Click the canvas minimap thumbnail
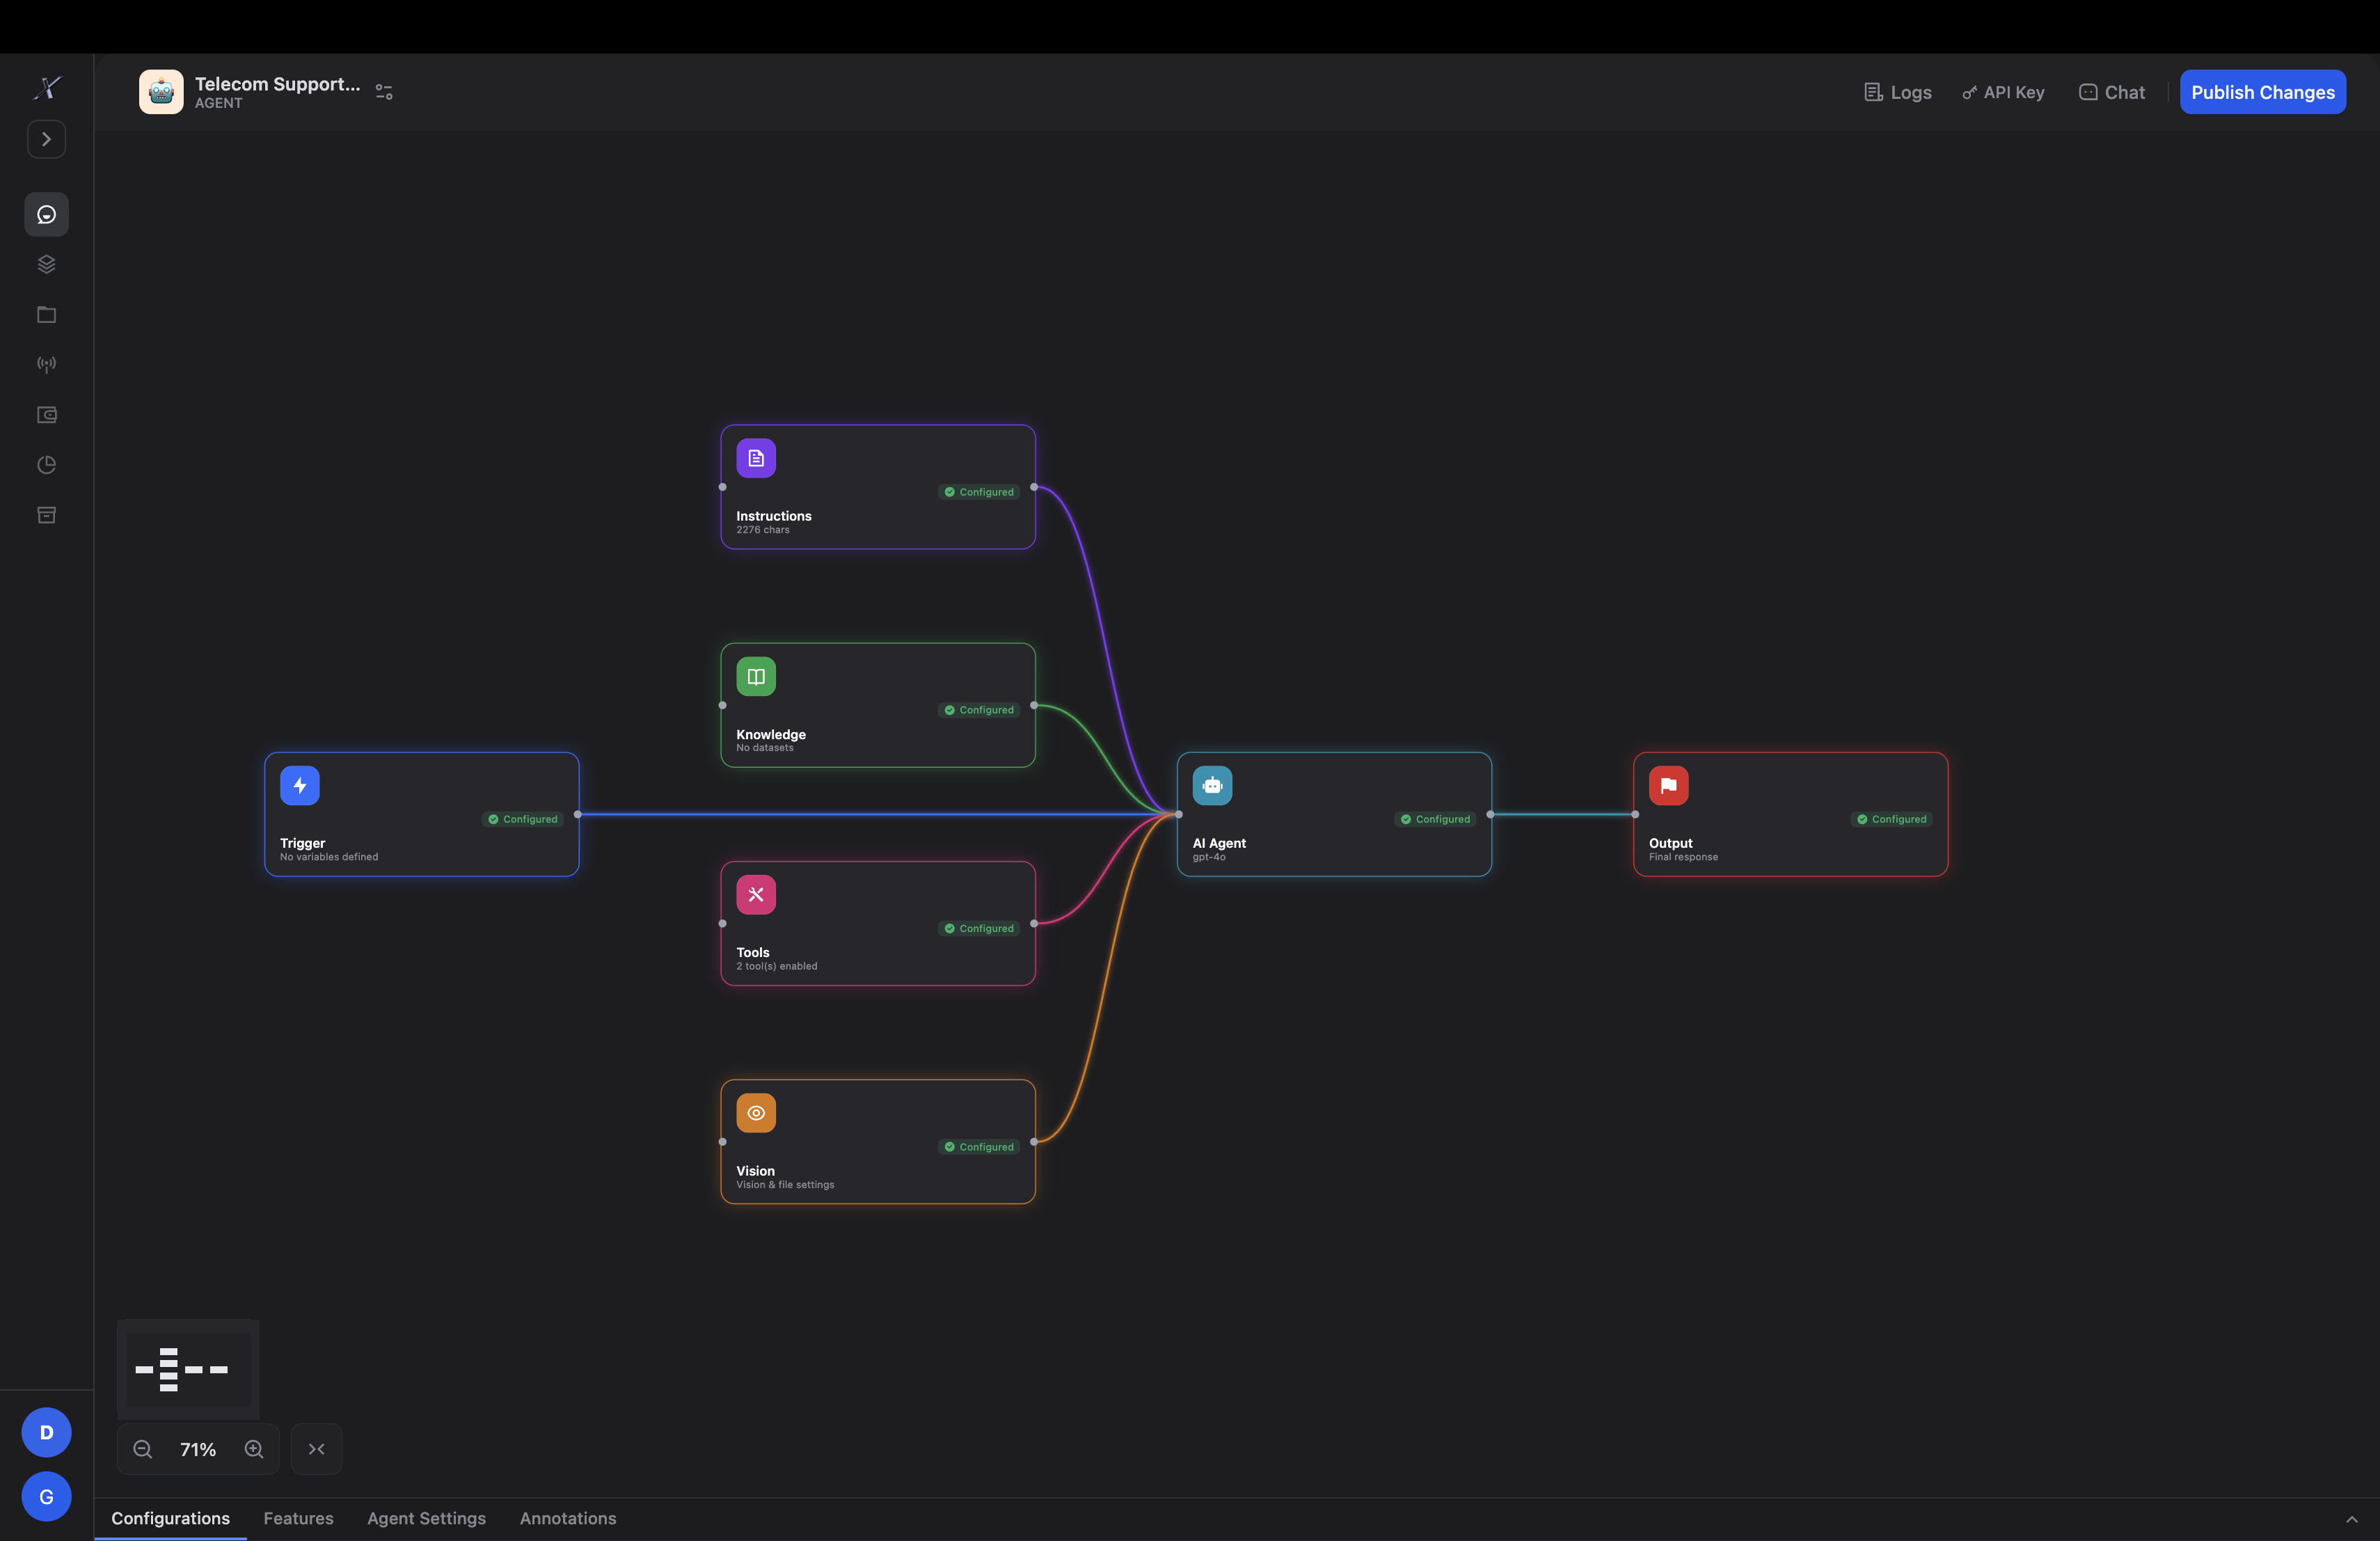Screen dimensions: 2380x1541 coord(188,1369)
